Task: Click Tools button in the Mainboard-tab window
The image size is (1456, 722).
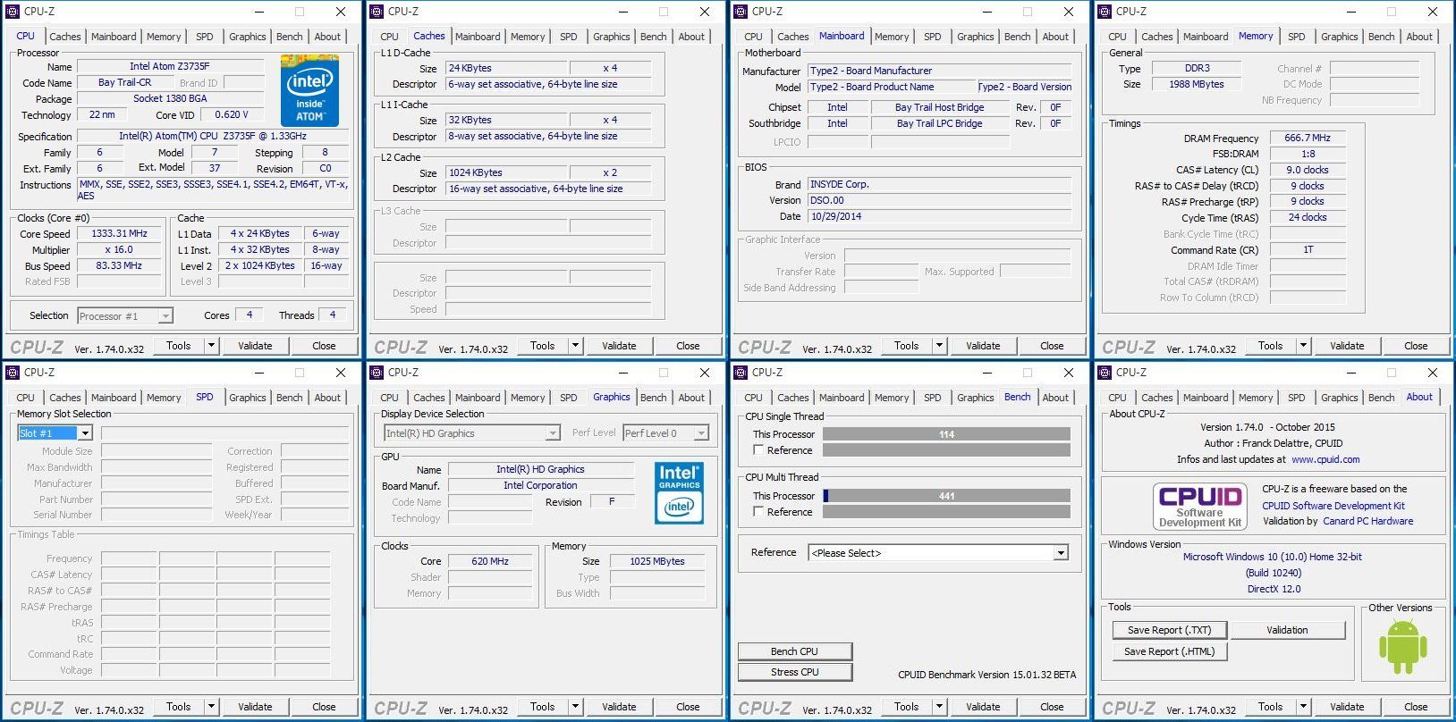Action: [907, 346]
